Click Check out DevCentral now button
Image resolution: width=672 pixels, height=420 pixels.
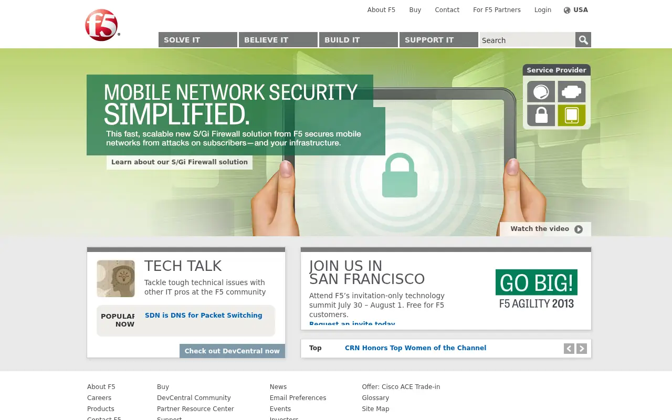232,351
